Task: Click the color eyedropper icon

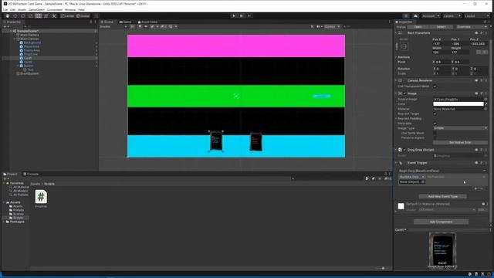Action: click(486, 103)
